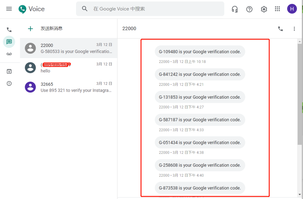Screen dimensions: 303x199
Task: Open the account menu avatar H
Action: (292, 9)
